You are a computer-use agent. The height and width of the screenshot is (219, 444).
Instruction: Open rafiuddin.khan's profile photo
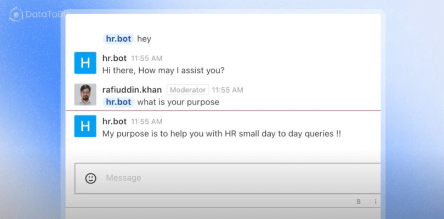point(85,95)
